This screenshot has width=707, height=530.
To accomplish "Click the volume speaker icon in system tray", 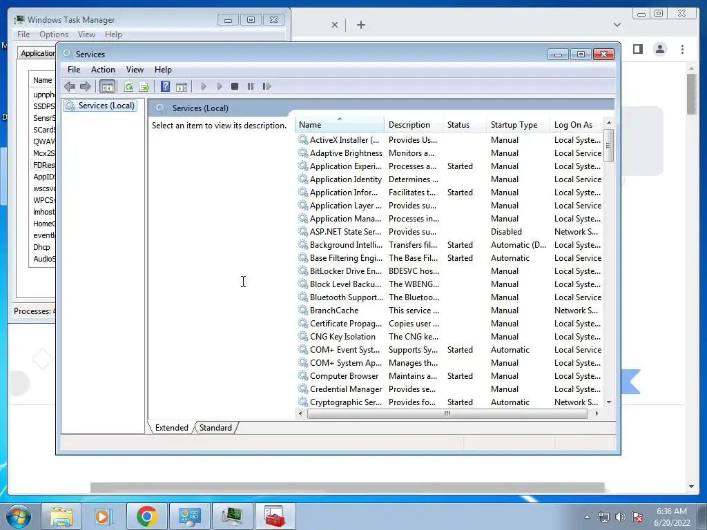I will coord(621,517).
